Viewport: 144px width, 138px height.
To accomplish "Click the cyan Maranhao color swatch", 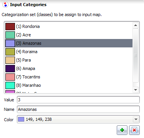I will click(x=10, y=85).
